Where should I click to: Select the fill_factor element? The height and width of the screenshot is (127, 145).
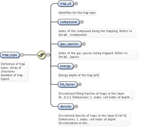[x=68, y=85]
